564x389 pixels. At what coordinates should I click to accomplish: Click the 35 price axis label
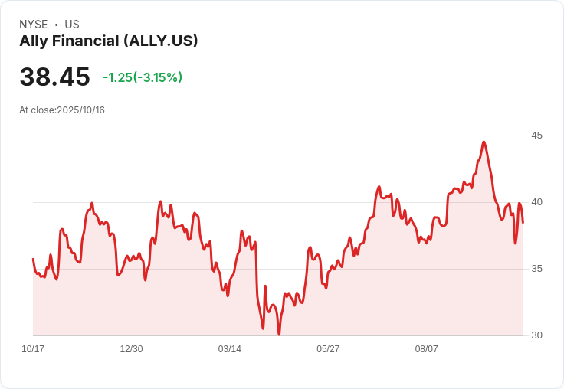coord(536,269)
